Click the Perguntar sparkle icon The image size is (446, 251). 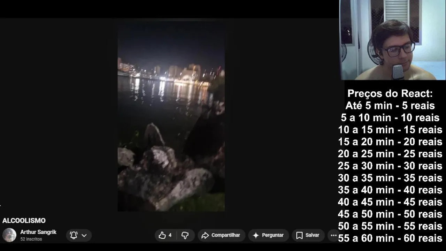[256, 235]
